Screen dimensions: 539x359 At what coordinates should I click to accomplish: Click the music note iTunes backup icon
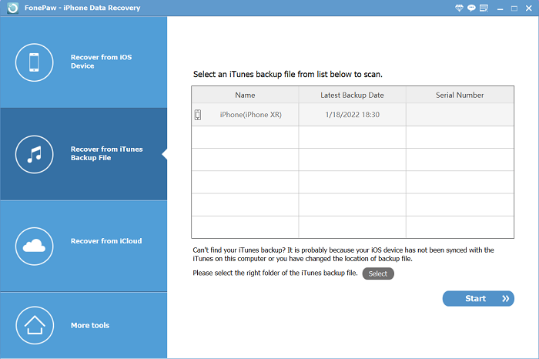[x=34, y=154]
